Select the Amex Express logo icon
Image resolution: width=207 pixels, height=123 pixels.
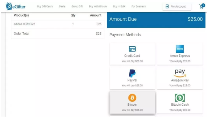pos(180,49)
